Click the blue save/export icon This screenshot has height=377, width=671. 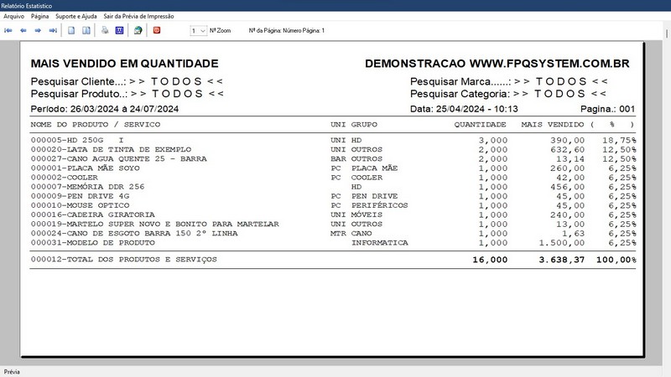(x=119, y=30)
